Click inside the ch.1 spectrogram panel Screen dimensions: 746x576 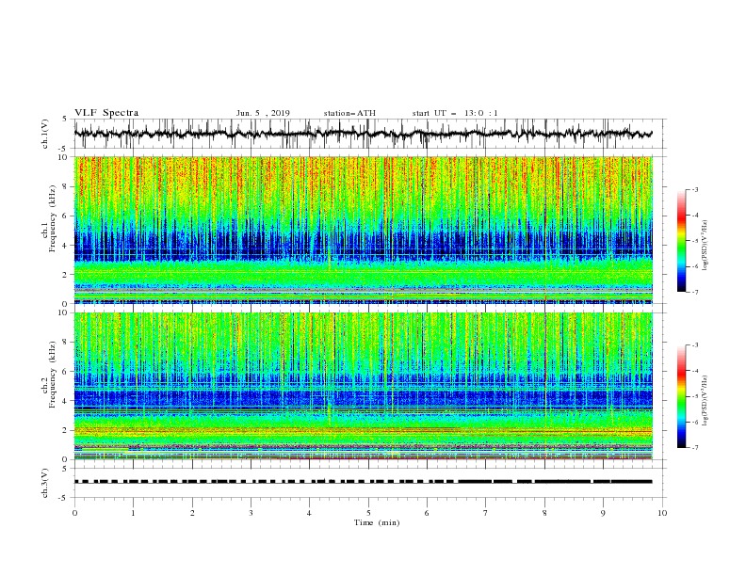(x=364, y=230)
